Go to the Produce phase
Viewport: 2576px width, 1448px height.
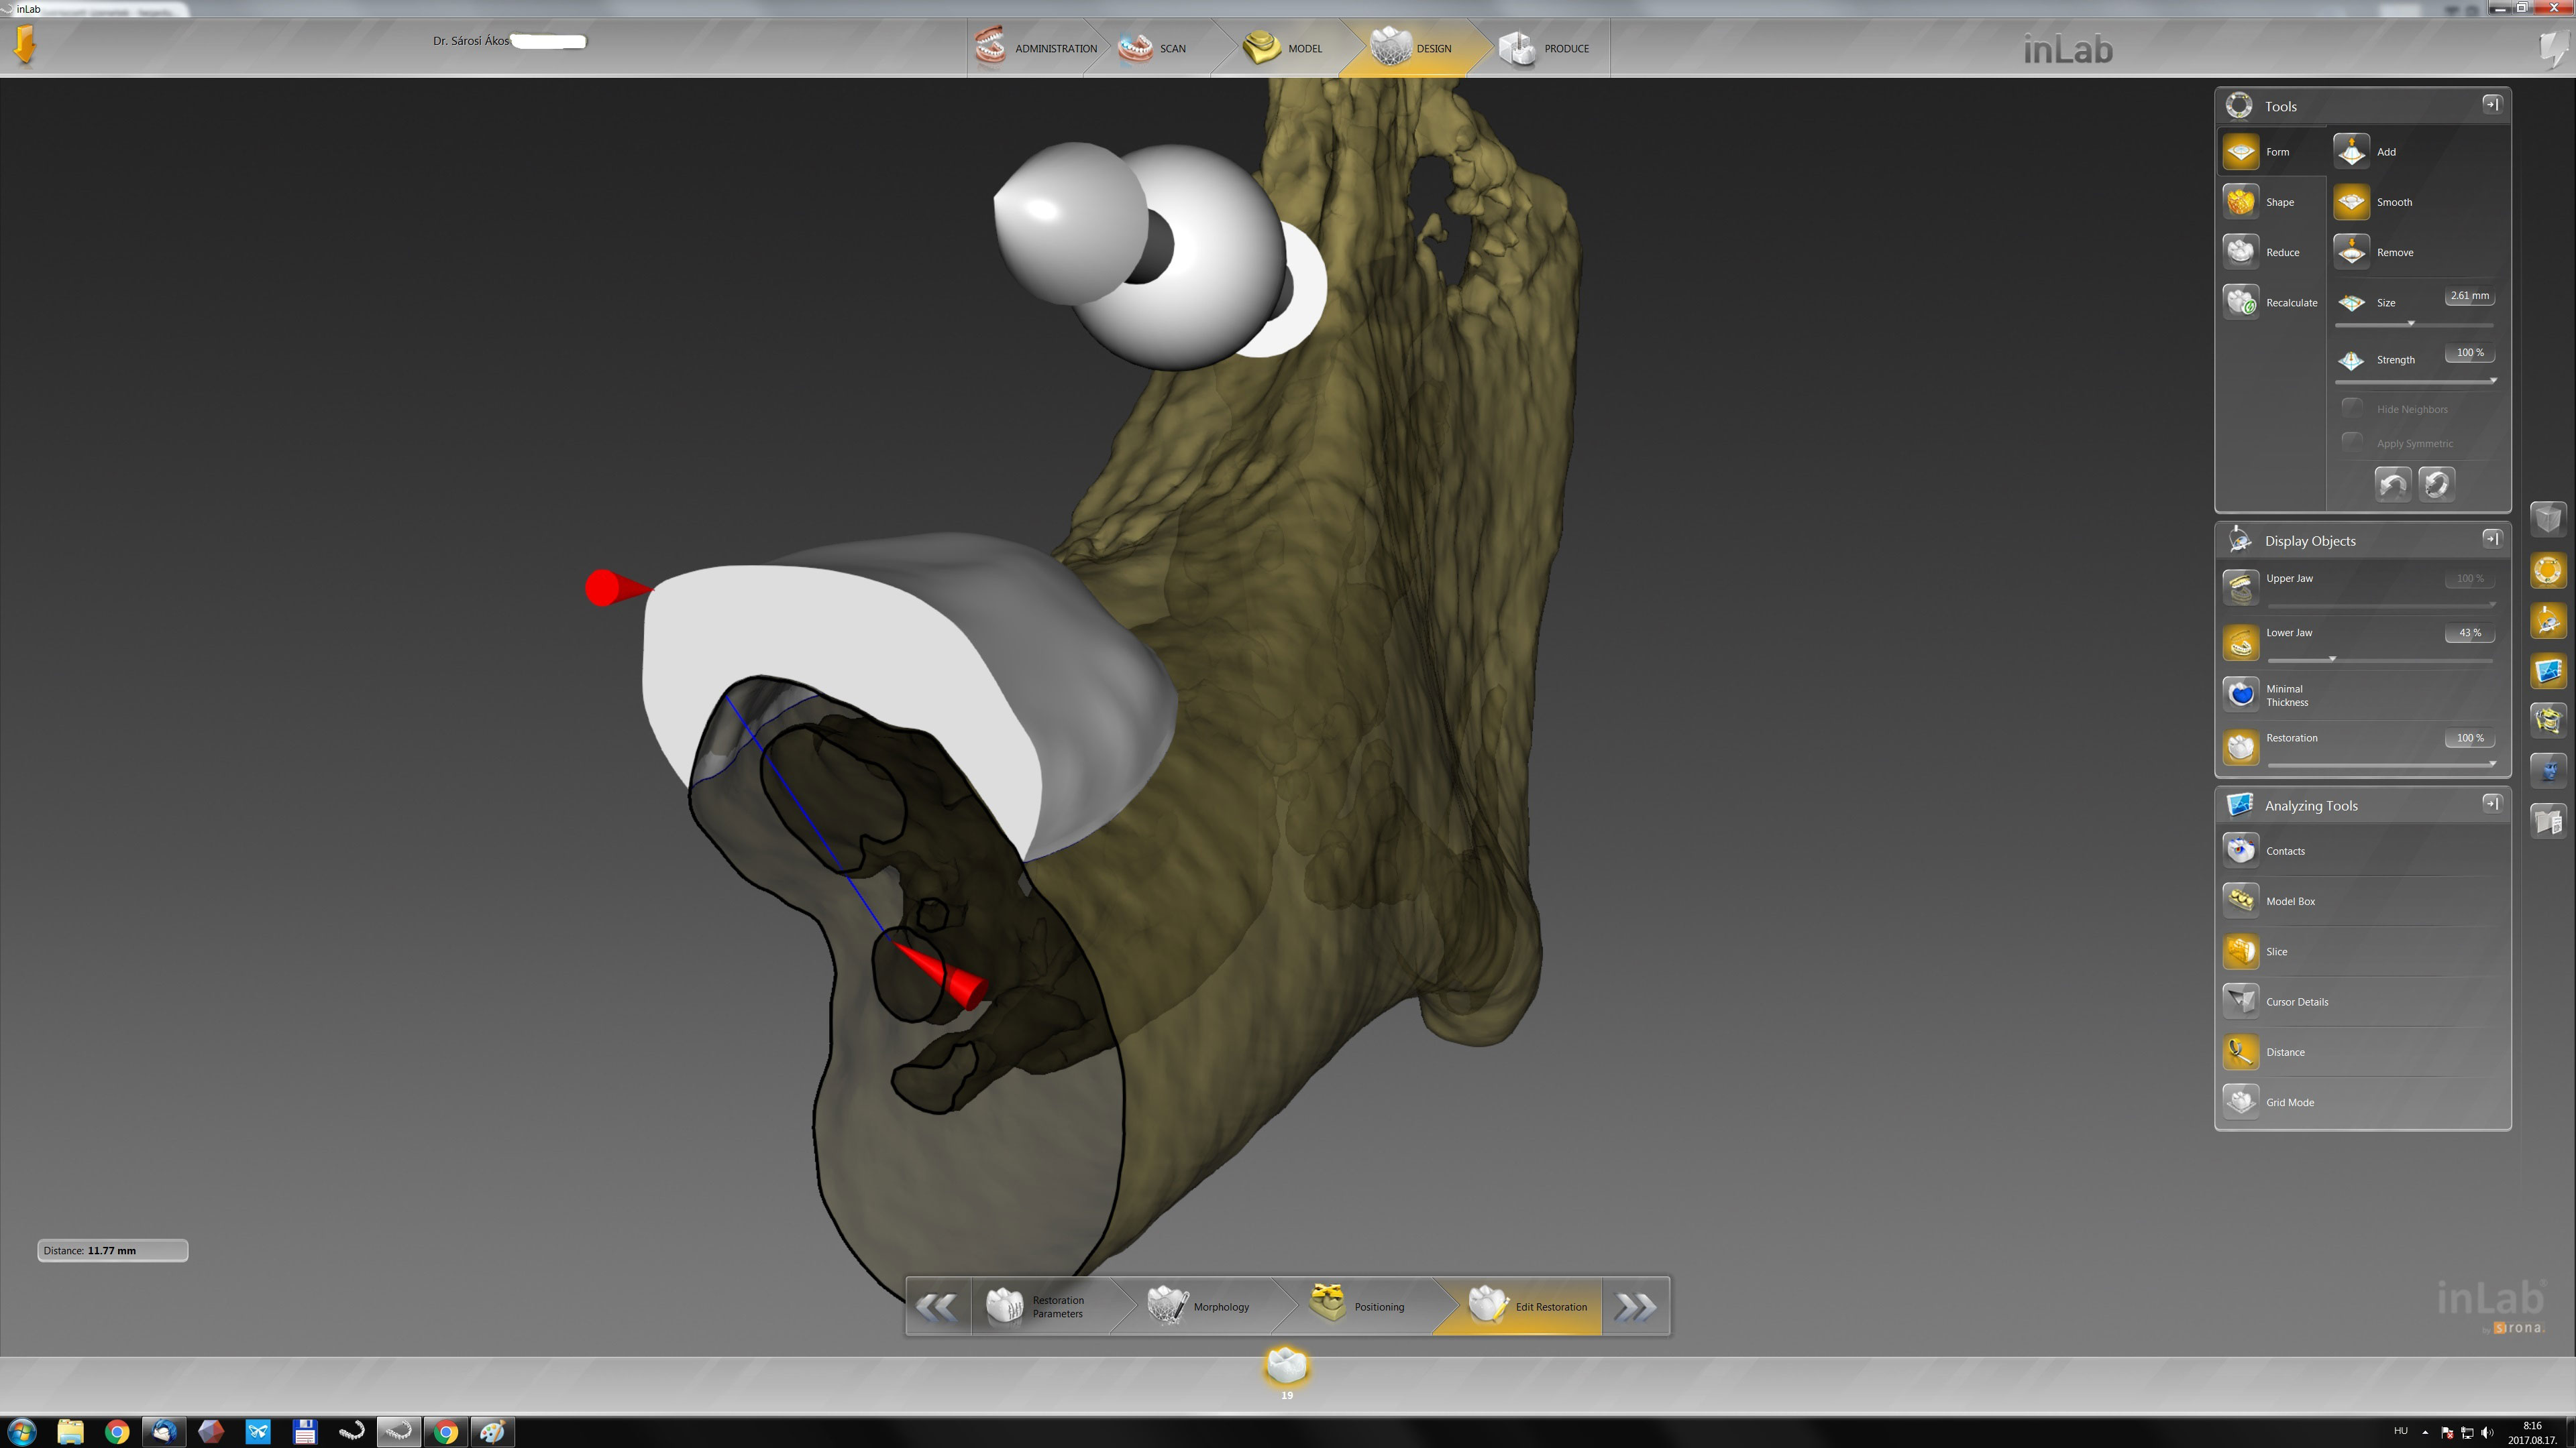tap(1544, 48)
